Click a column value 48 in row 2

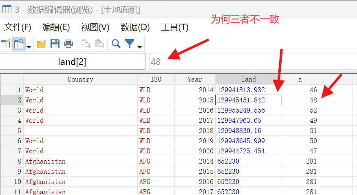coord(300,100)
